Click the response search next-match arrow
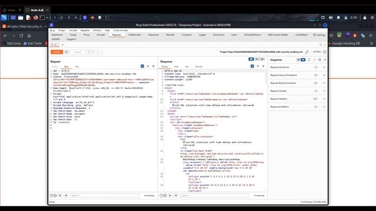Screen dimensions: 376x211 coord(176,195)
